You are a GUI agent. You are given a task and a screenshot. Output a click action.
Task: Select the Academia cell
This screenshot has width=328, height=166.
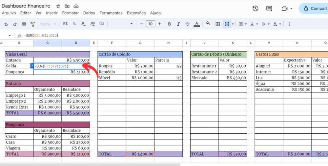[269, 89]
